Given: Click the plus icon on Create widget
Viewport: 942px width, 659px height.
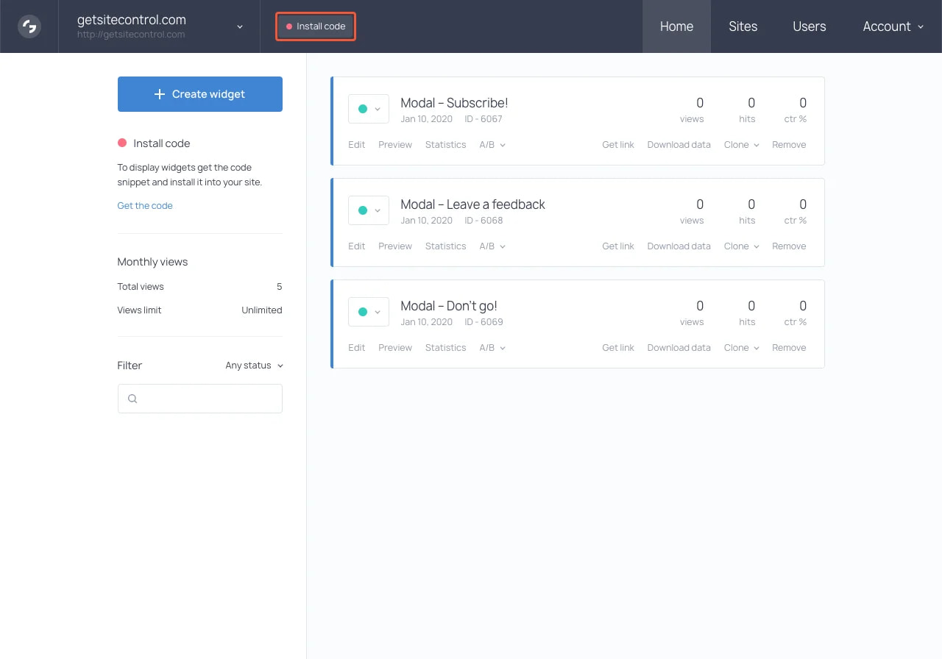Looking at the screenshot, I should 160,94.
